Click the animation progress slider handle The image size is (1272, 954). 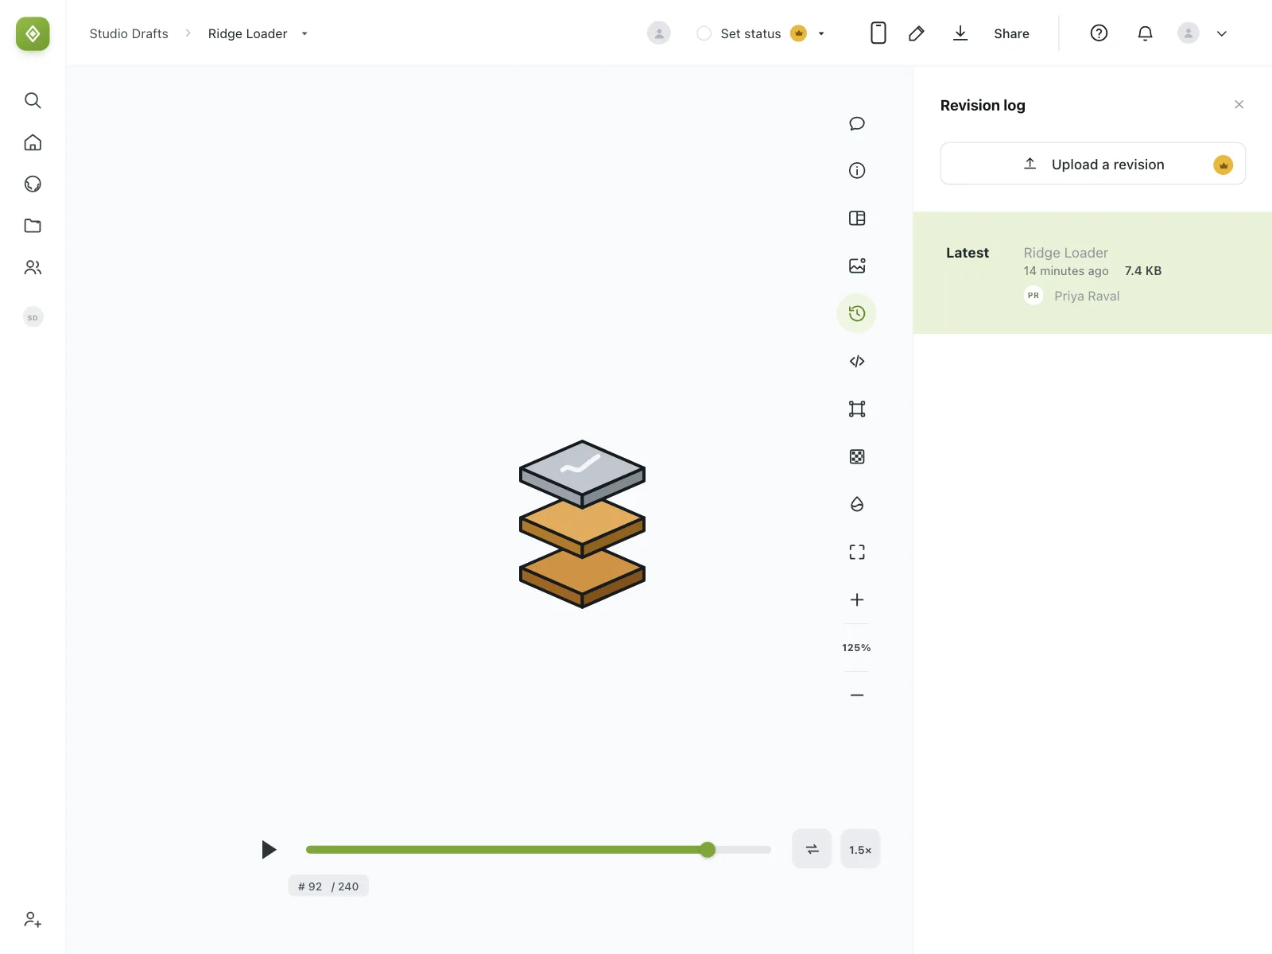[708, 849]
